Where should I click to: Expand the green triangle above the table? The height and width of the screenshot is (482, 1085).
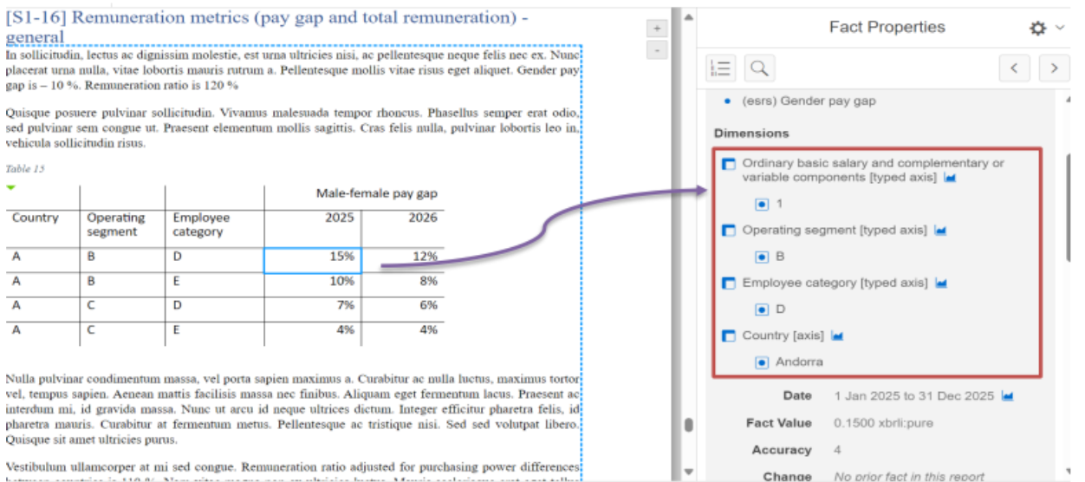[x=10, y=187]
